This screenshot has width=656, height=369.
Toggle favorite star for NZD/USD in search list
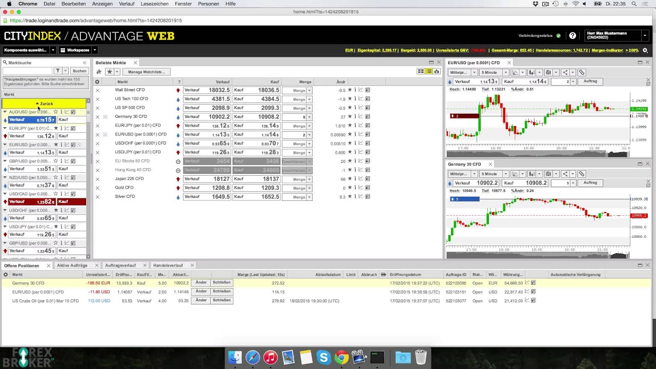pos(55,177)
